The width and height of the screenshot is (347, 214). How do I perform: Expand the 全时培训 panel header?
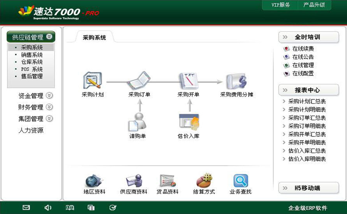coord(308,37)
